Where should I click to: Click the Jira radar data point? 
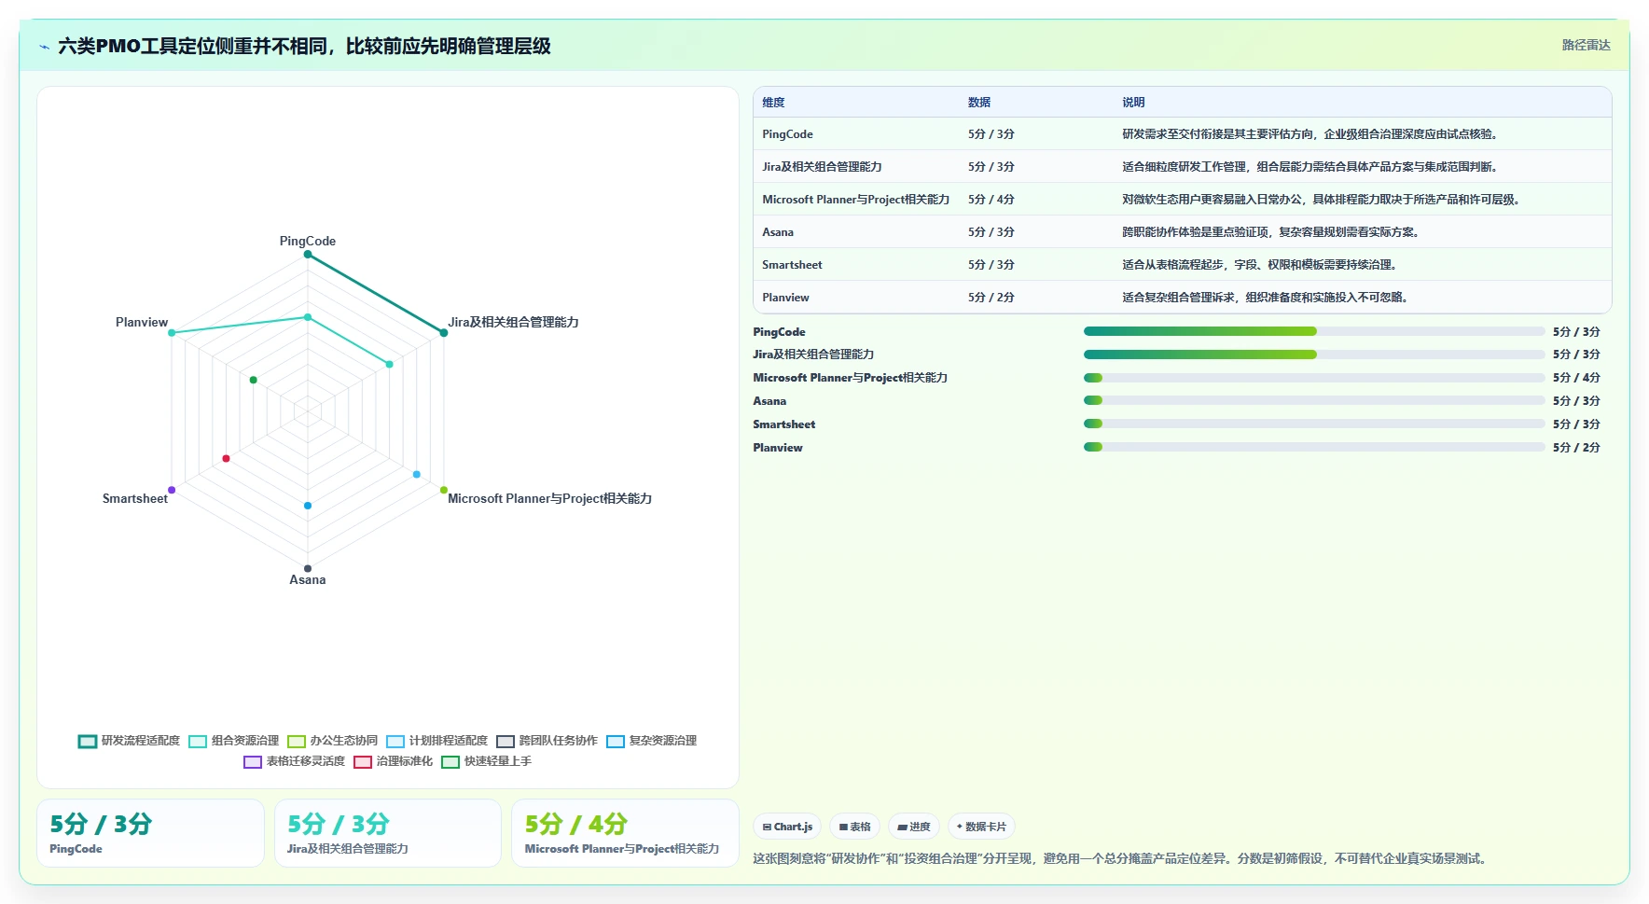click(x=444, y=333)
